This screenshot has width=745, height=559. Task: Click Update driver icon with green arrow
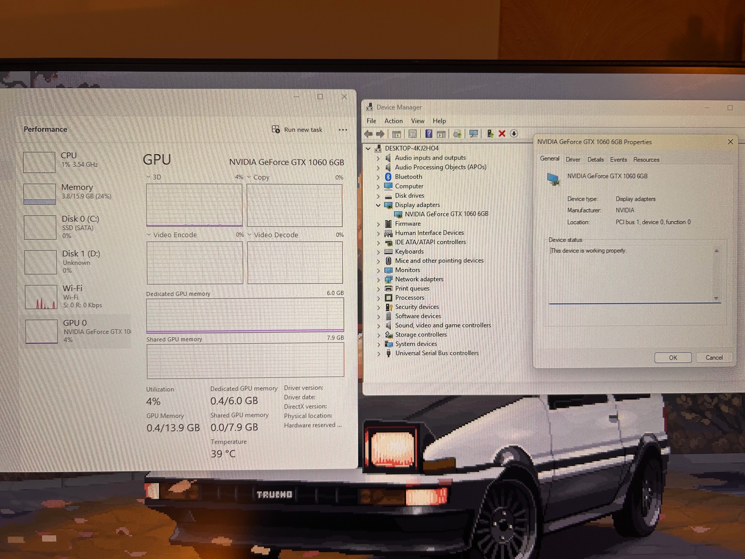pos(490,134)
